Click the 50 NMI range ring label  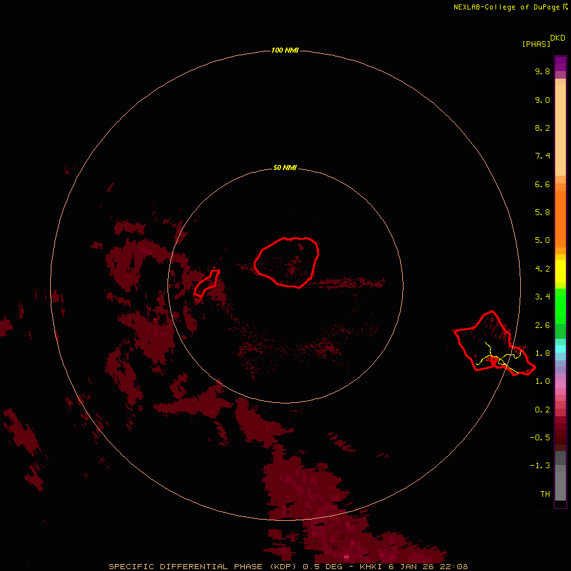[x=285, y=167]
